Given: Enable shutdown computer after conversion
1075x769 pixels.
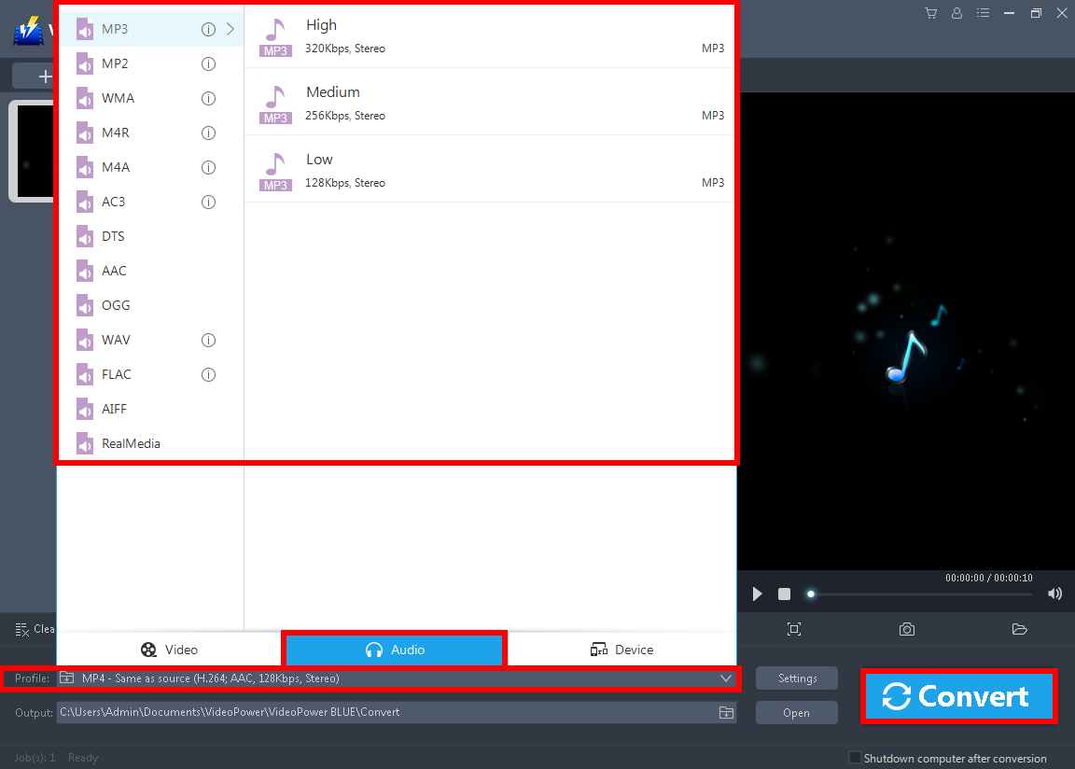Looking at the screenshot, I should tap(854, 759).
